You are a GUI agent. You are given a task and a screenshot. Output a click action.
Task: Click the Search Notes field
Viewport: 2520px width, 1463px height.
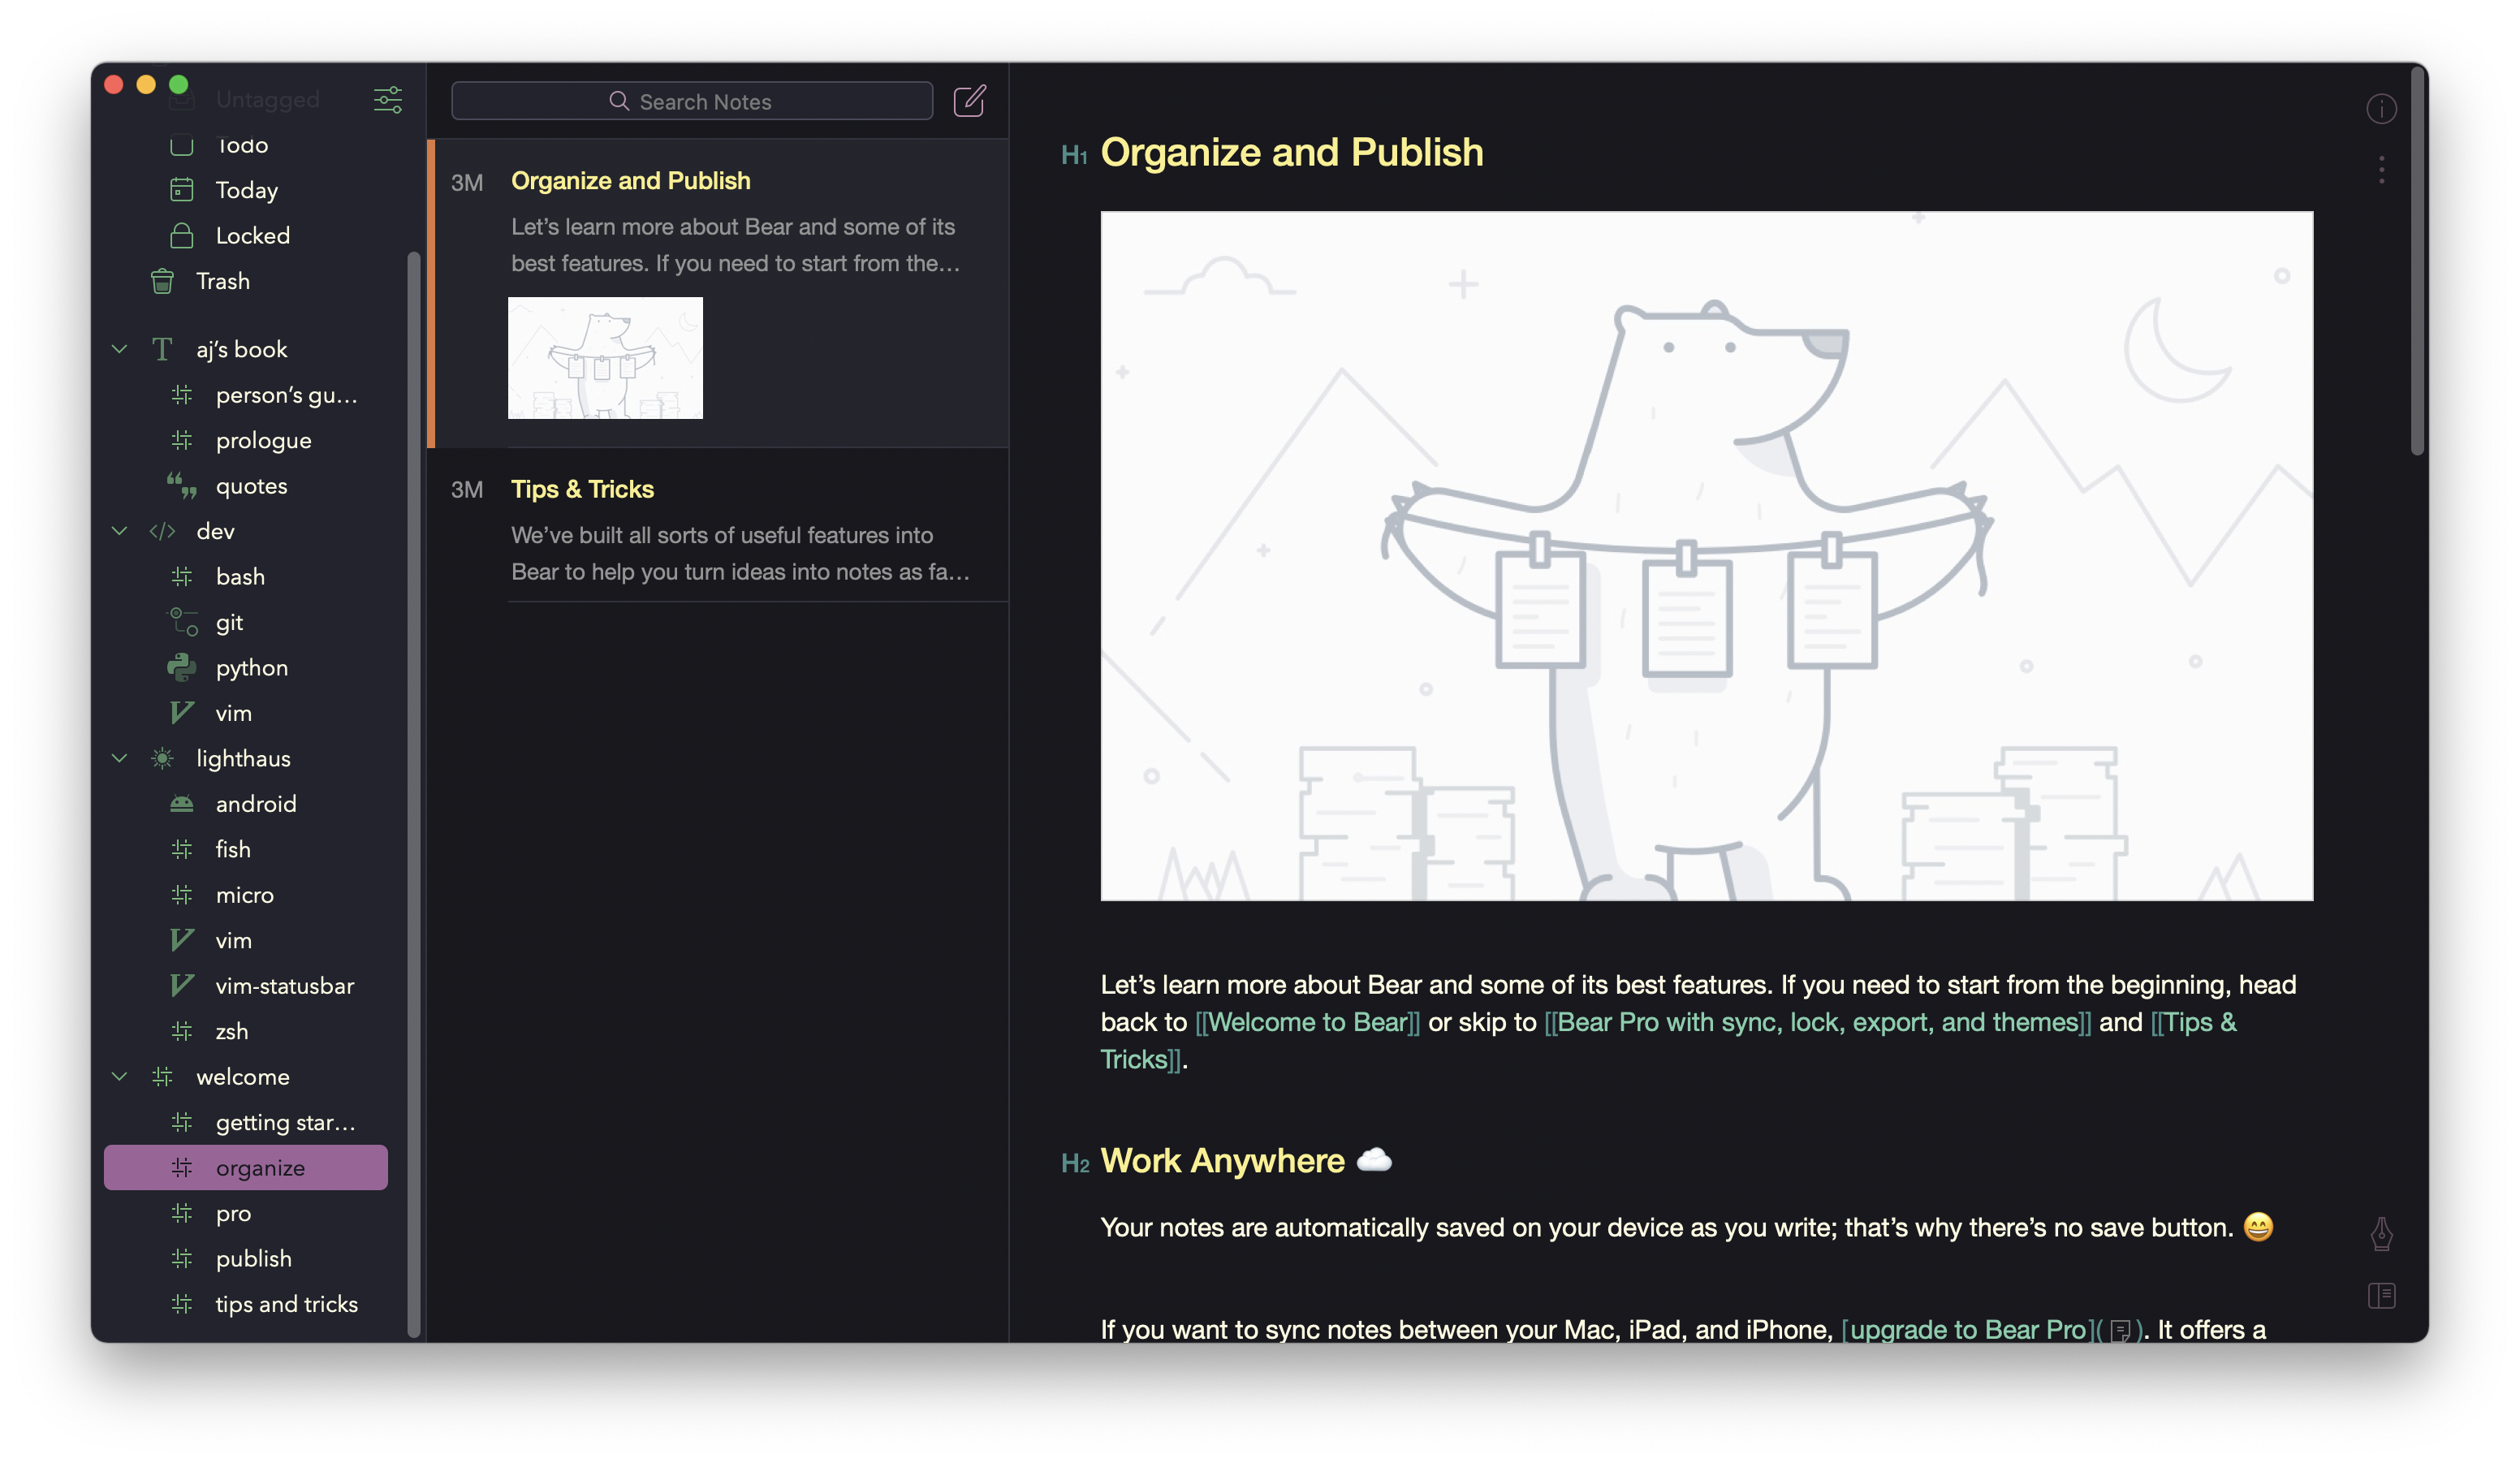tap(692, 101)
